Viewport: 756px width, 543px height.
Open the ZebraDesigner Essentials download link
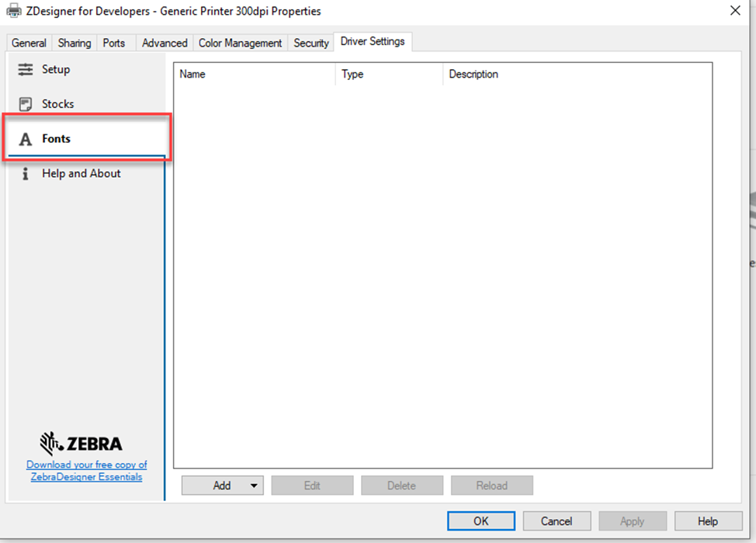pyautogui.click(x=86, y=469)
